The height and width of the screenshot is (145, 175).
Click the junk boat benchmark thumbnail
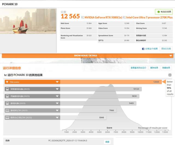tap(28, 21)
